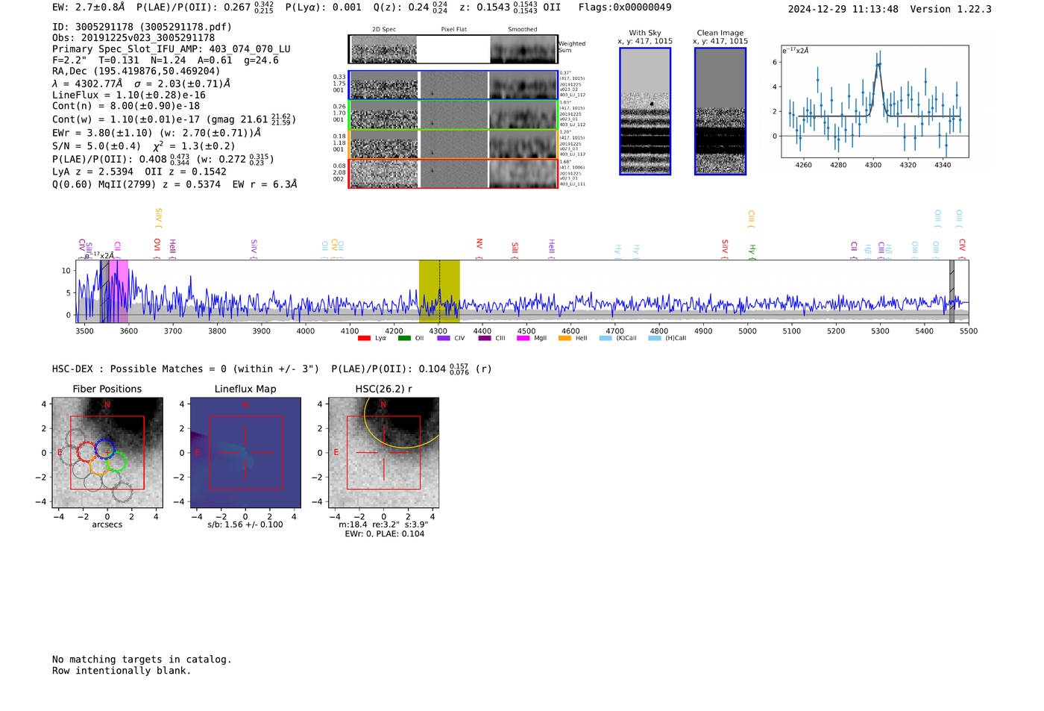The width and height of the screenshot is (1044, 711).
Task: Click the 'Flags:0x00000049' text
Action: [x=625, y=7]
